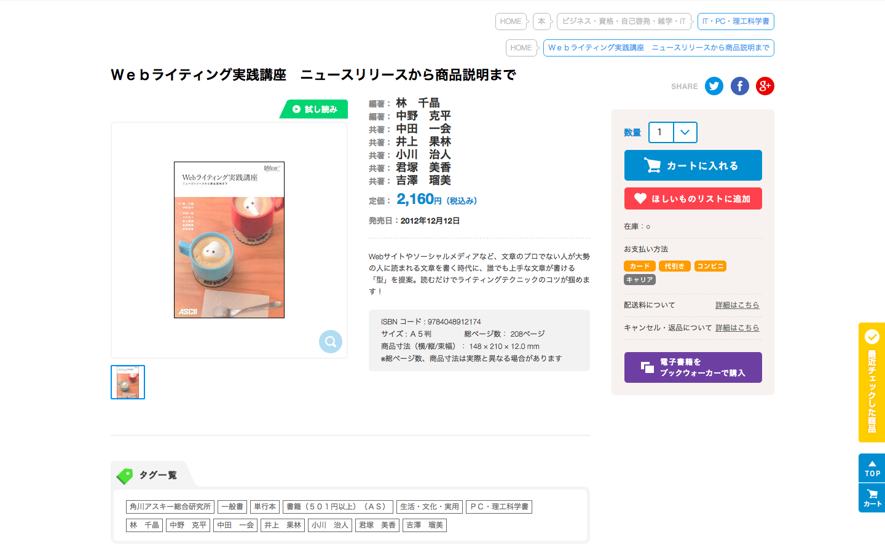
Task: Add to wishlist with ほしいものリストに追加
Action: (693, 198)
